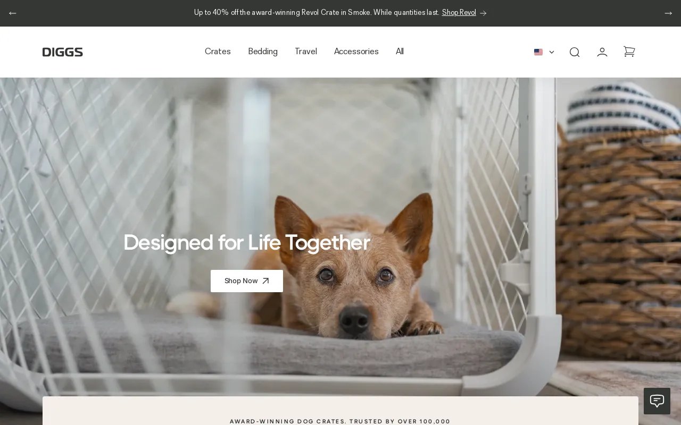The height and width of the screenshot is (425, 681).
Task: Open the live chat widget
Action: [x=657, y=401]
